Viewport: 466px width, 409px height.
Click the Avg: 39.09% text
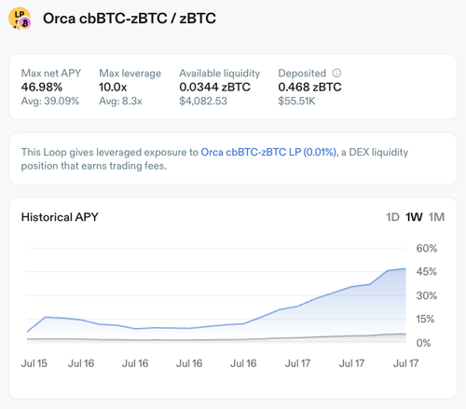[50, 101]
